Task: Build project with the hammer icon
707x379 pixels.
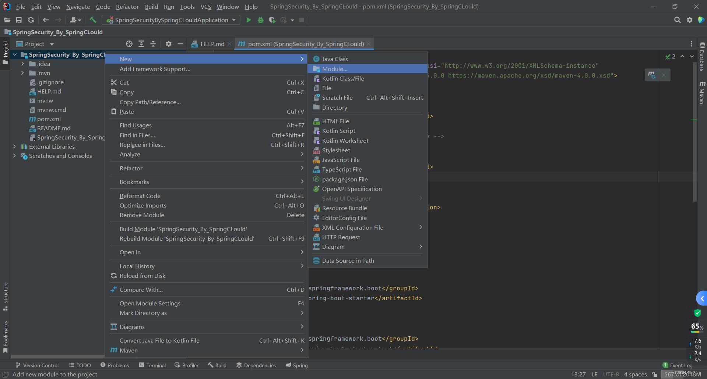Action: 93,20
